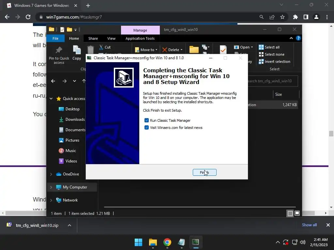Screen dimensions: 334x250
Task: Click the New folder icon
Action: (x=194, y=49)
